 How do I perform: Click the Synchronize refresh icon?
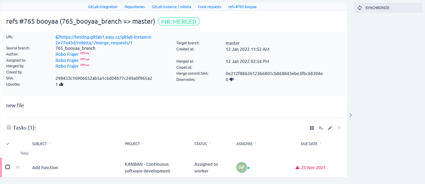pos(360,8)
